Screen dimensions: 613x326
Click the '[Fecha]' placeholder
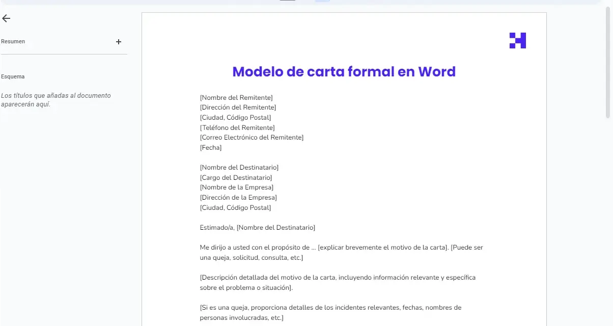click(211, 148)
